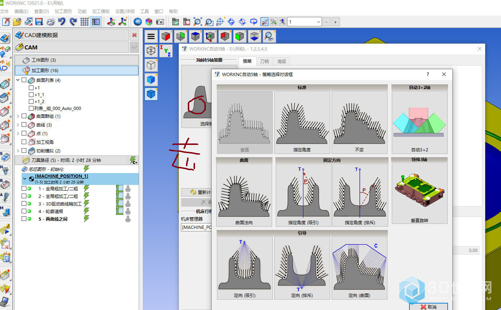Print using the printer toolbar icon

pos(51,22)
